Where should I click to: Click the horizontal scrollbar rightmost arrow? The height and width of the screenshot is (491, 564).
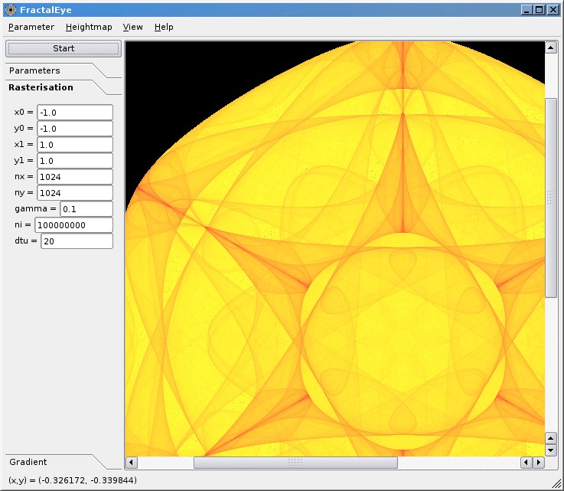pos(539,462)
